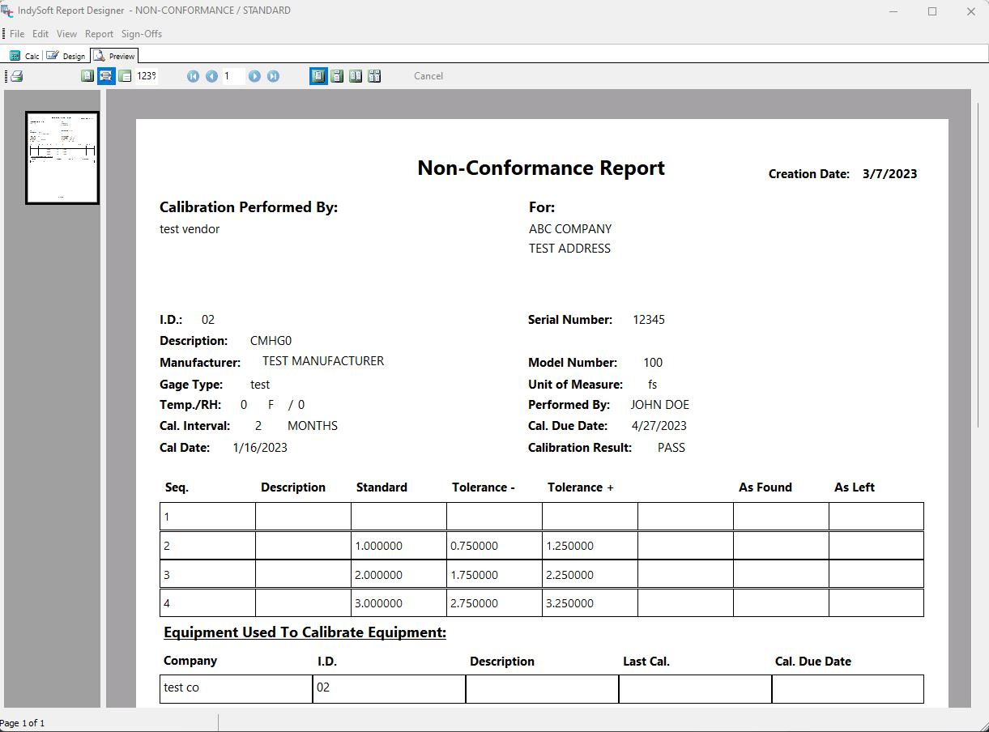Click the Cancel button in the toolbar

tap(428, 76)
